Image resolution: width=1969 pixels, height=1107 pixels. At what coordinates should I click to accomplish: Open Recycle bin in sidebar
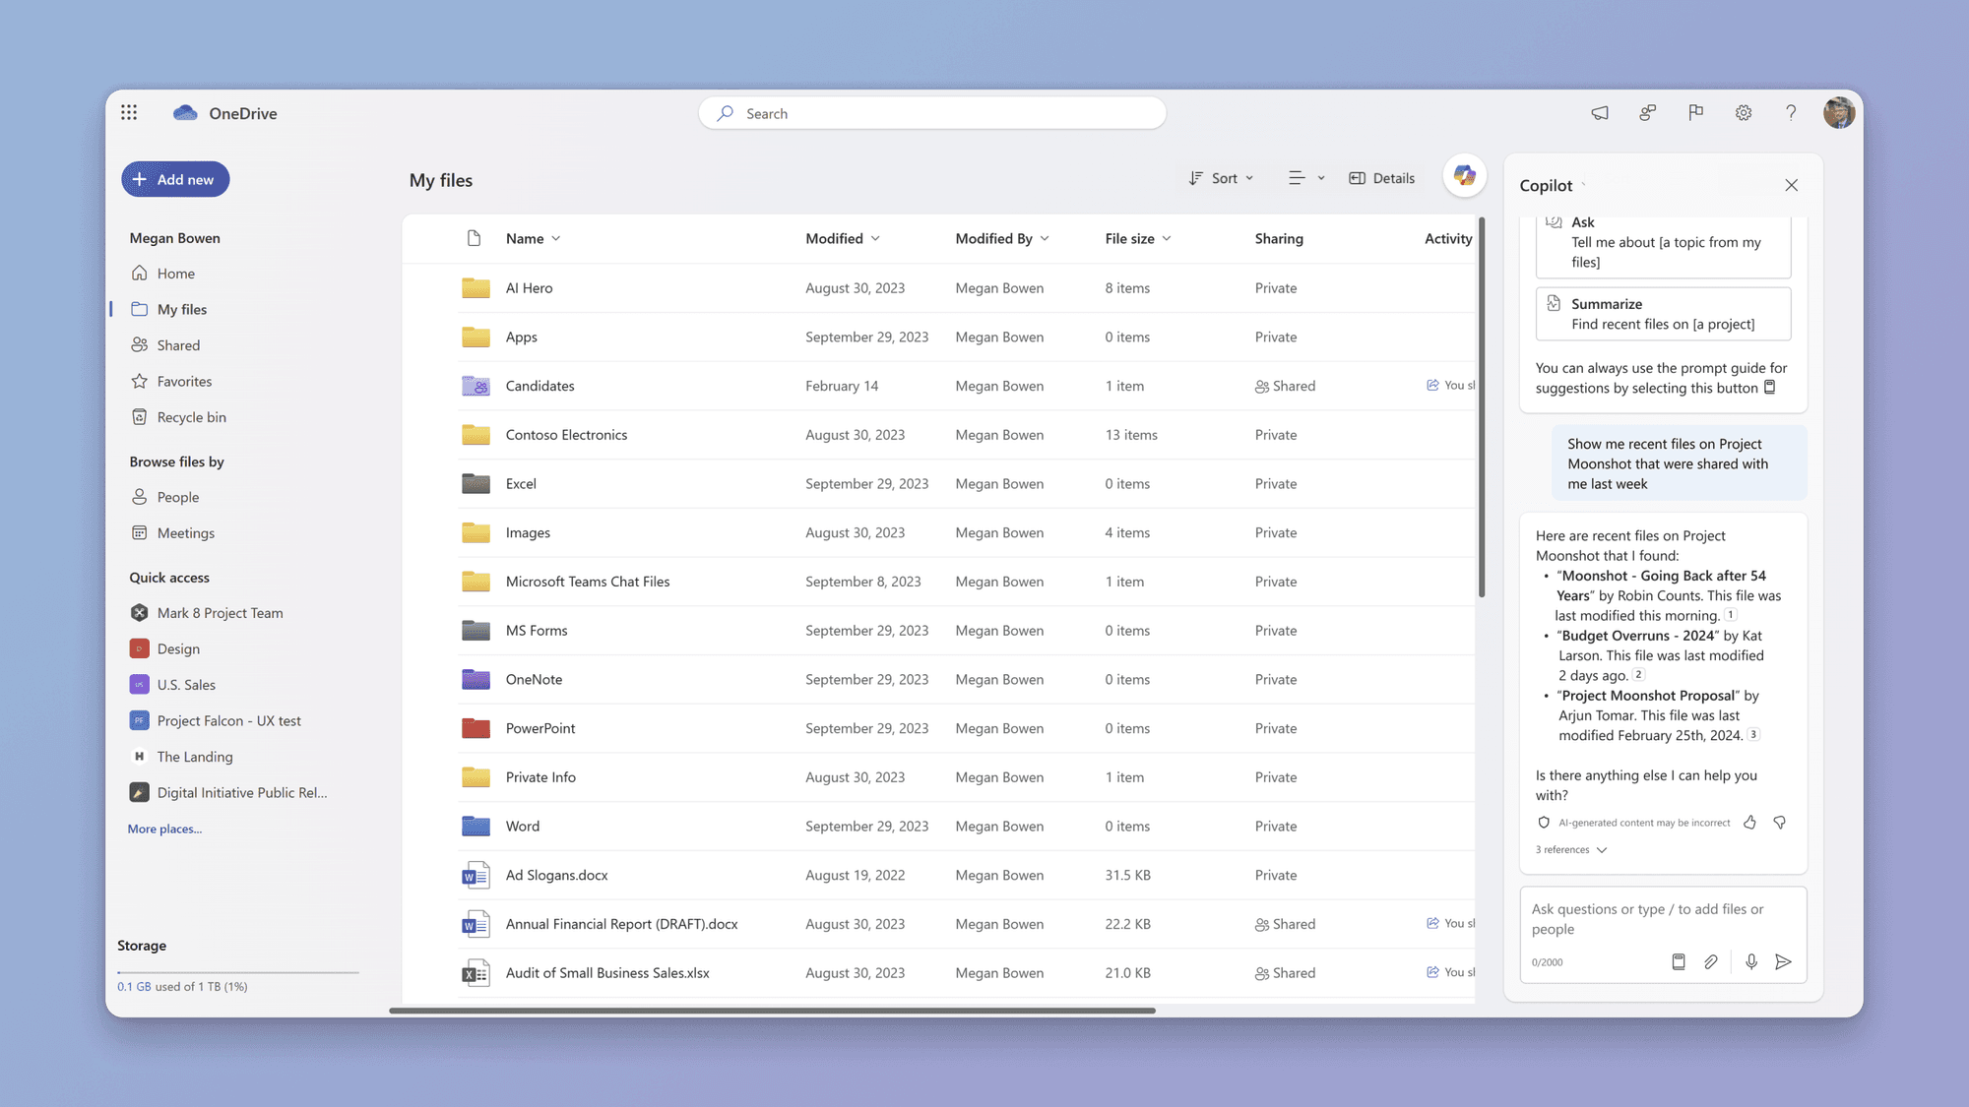point(191,417)
